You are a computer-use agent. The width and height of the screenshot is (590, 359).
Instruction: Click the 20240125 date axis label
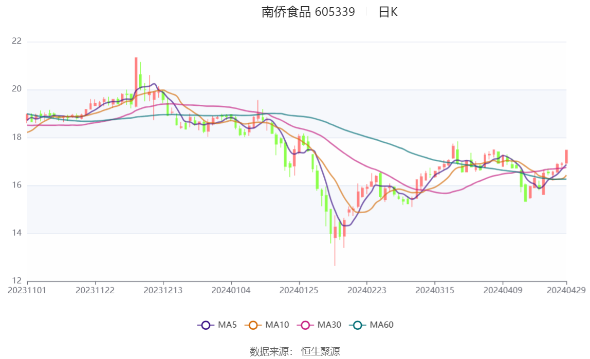[x=299, y=290]
